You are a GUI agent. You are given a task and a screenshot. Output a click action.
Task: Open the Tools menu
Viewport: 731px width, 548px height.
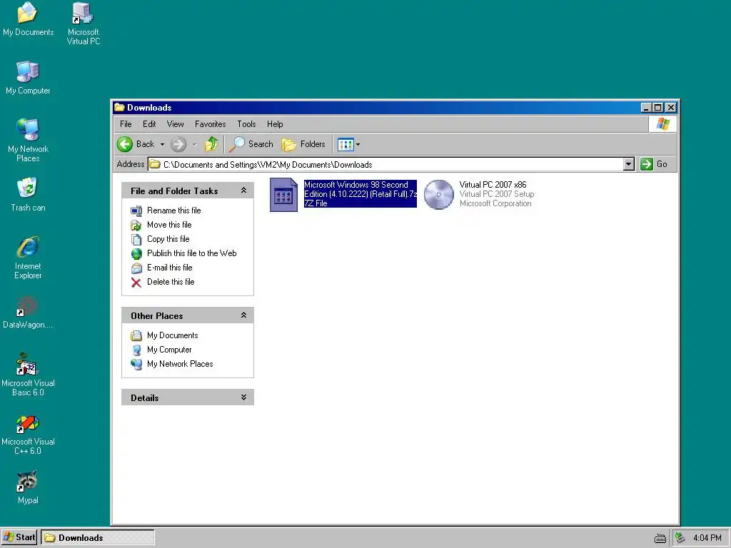tap(246, 124)
